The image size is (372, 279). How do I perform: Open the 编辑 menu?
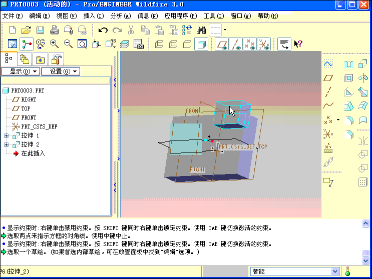click(40, 16)
